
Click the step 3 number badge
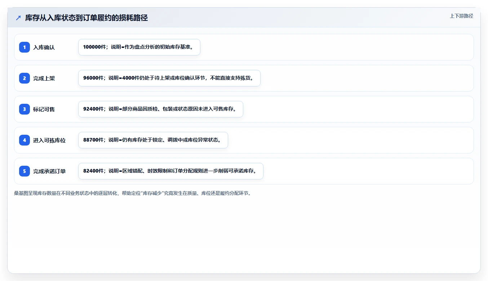point(25,109)
